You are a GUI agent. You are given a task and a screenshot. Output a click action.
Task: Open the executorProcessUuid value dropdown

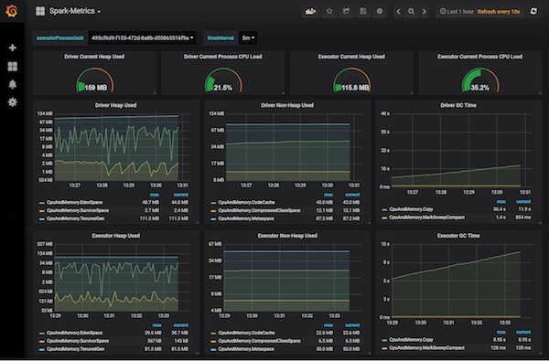[x=142, y=37]
